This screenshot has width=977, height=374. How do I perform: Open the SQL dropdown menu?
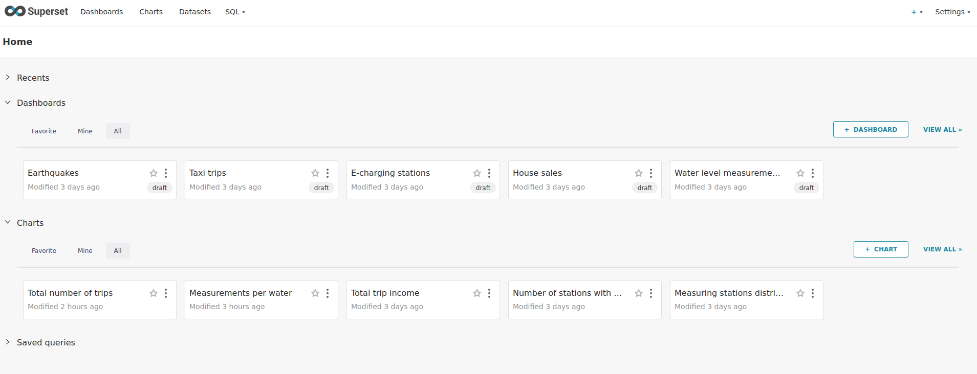235,12
